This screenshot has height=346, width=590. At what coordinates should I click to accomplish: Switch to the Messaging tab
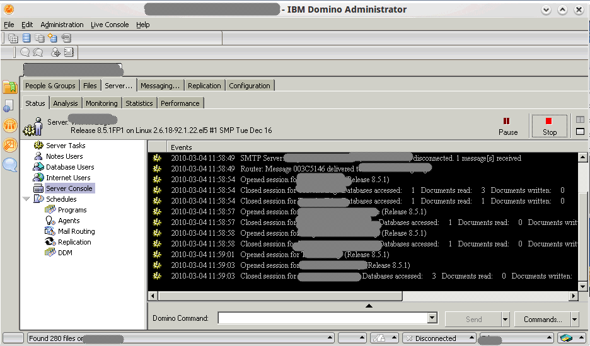point(160,85)
